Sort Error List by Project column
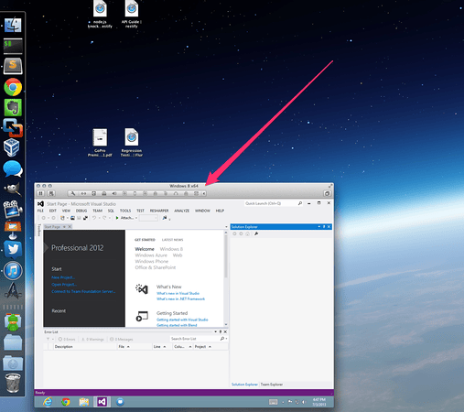The width and height of the screenshot is (464, 412). coord(210,347)
